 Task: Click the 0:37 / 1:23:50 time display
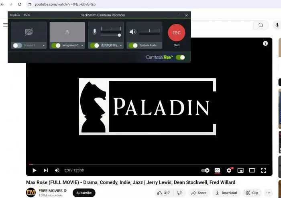pos(74,170)
